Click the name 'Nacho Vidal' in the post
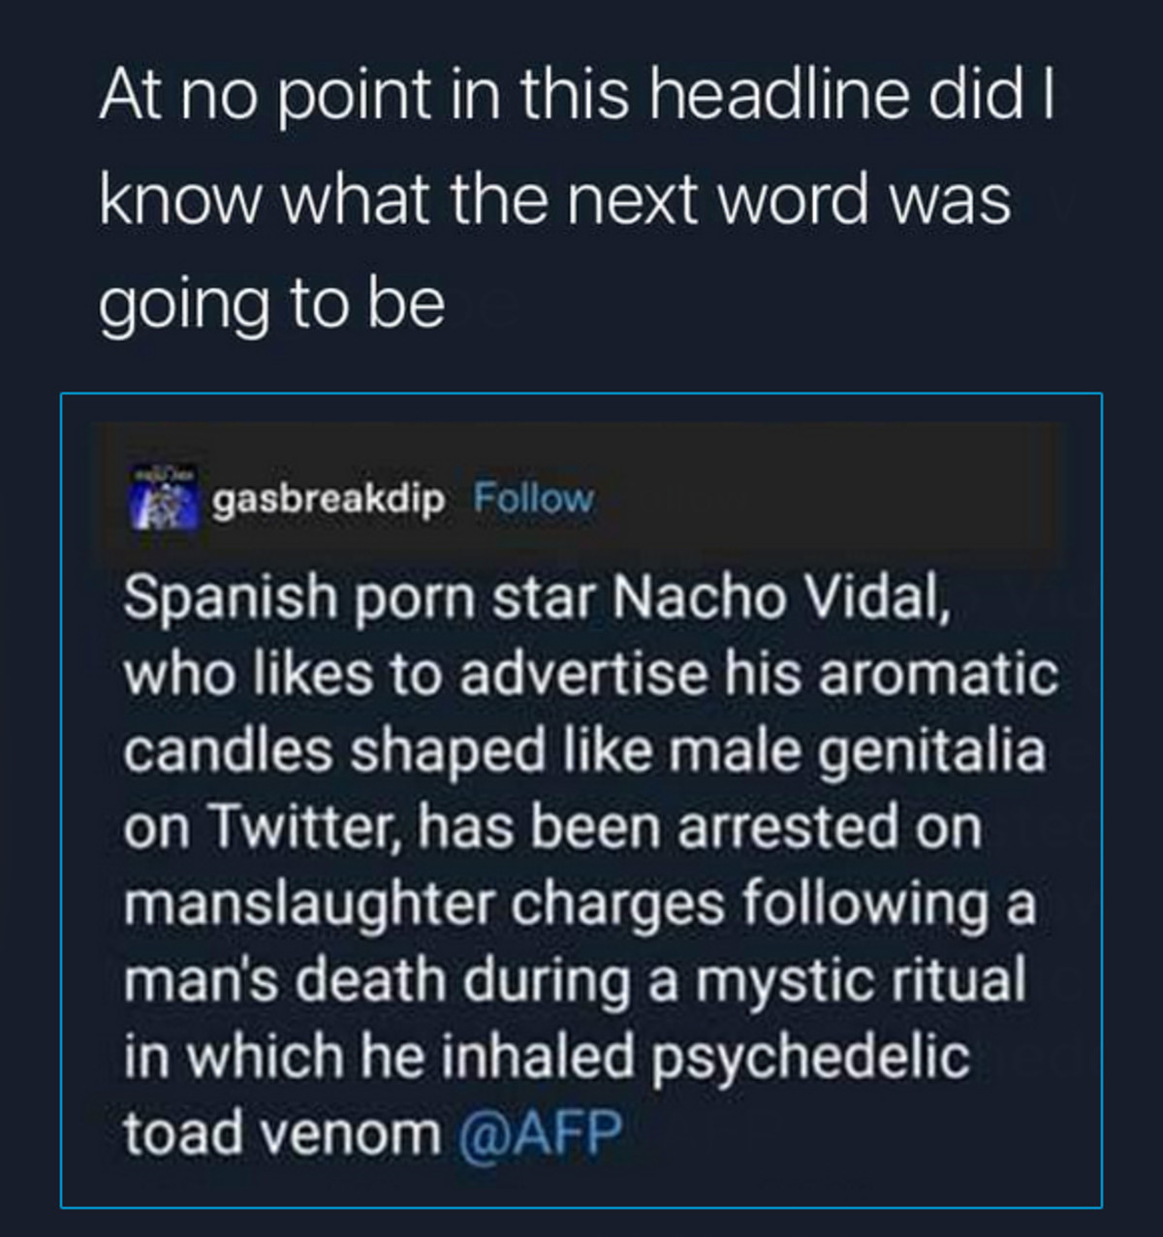 (781, 598)
